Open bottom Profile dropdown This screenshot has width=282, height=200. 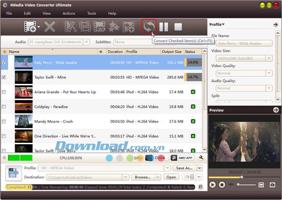click(167, 168)
